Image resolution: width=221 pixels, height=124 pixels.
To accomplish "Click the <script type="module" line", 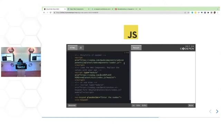I will (x=86, y=73).
